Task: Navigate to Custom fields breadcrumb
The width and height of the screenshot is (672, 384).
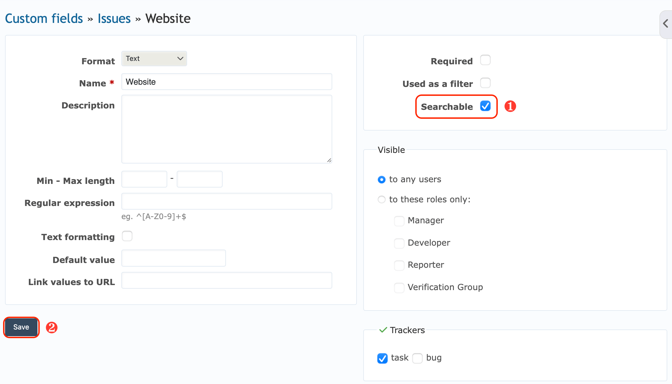Action: point(44,18)
